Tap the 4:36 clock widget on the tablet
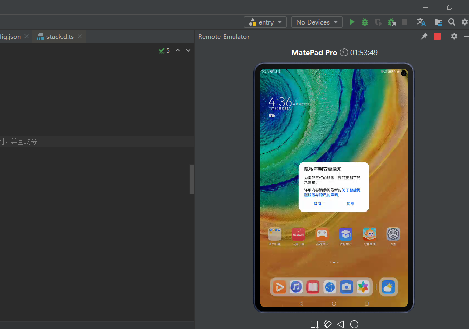 [x=280, y=102]
